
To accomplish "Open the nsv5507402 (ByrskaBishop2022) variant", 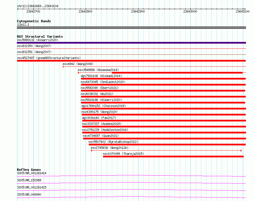I will [x=113, y=142].
